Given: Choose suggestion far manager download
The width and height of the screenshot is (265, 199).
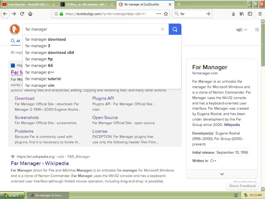Looking at the screenshot, I should tap(102, 39).
